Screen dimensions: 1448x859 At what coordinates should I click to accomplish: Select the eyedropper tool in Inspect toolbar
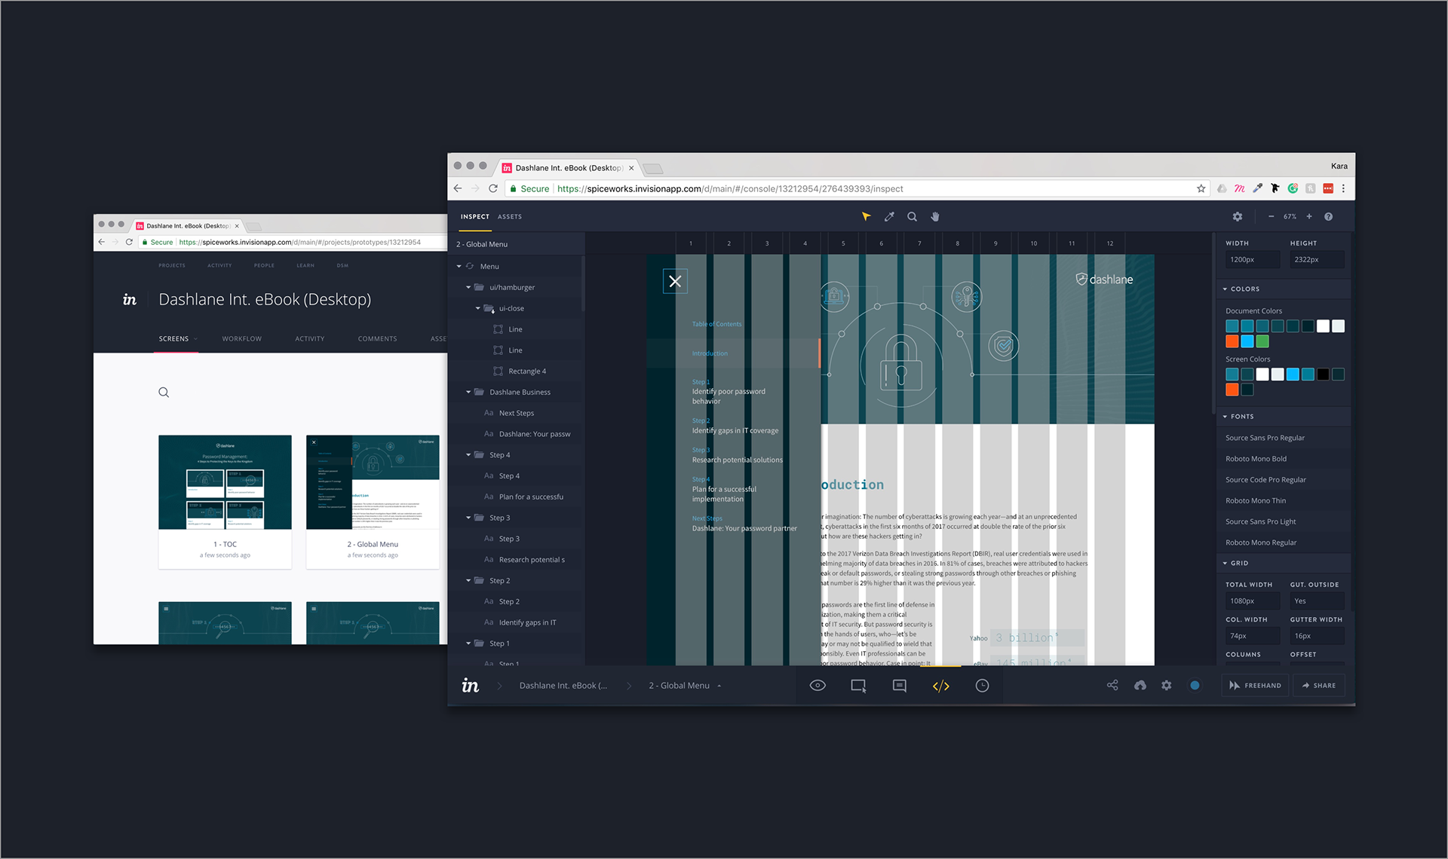(889, 216)
